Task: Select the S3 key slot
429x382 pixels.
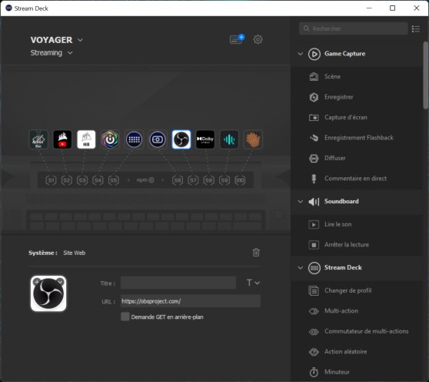Action: point(82,180)
